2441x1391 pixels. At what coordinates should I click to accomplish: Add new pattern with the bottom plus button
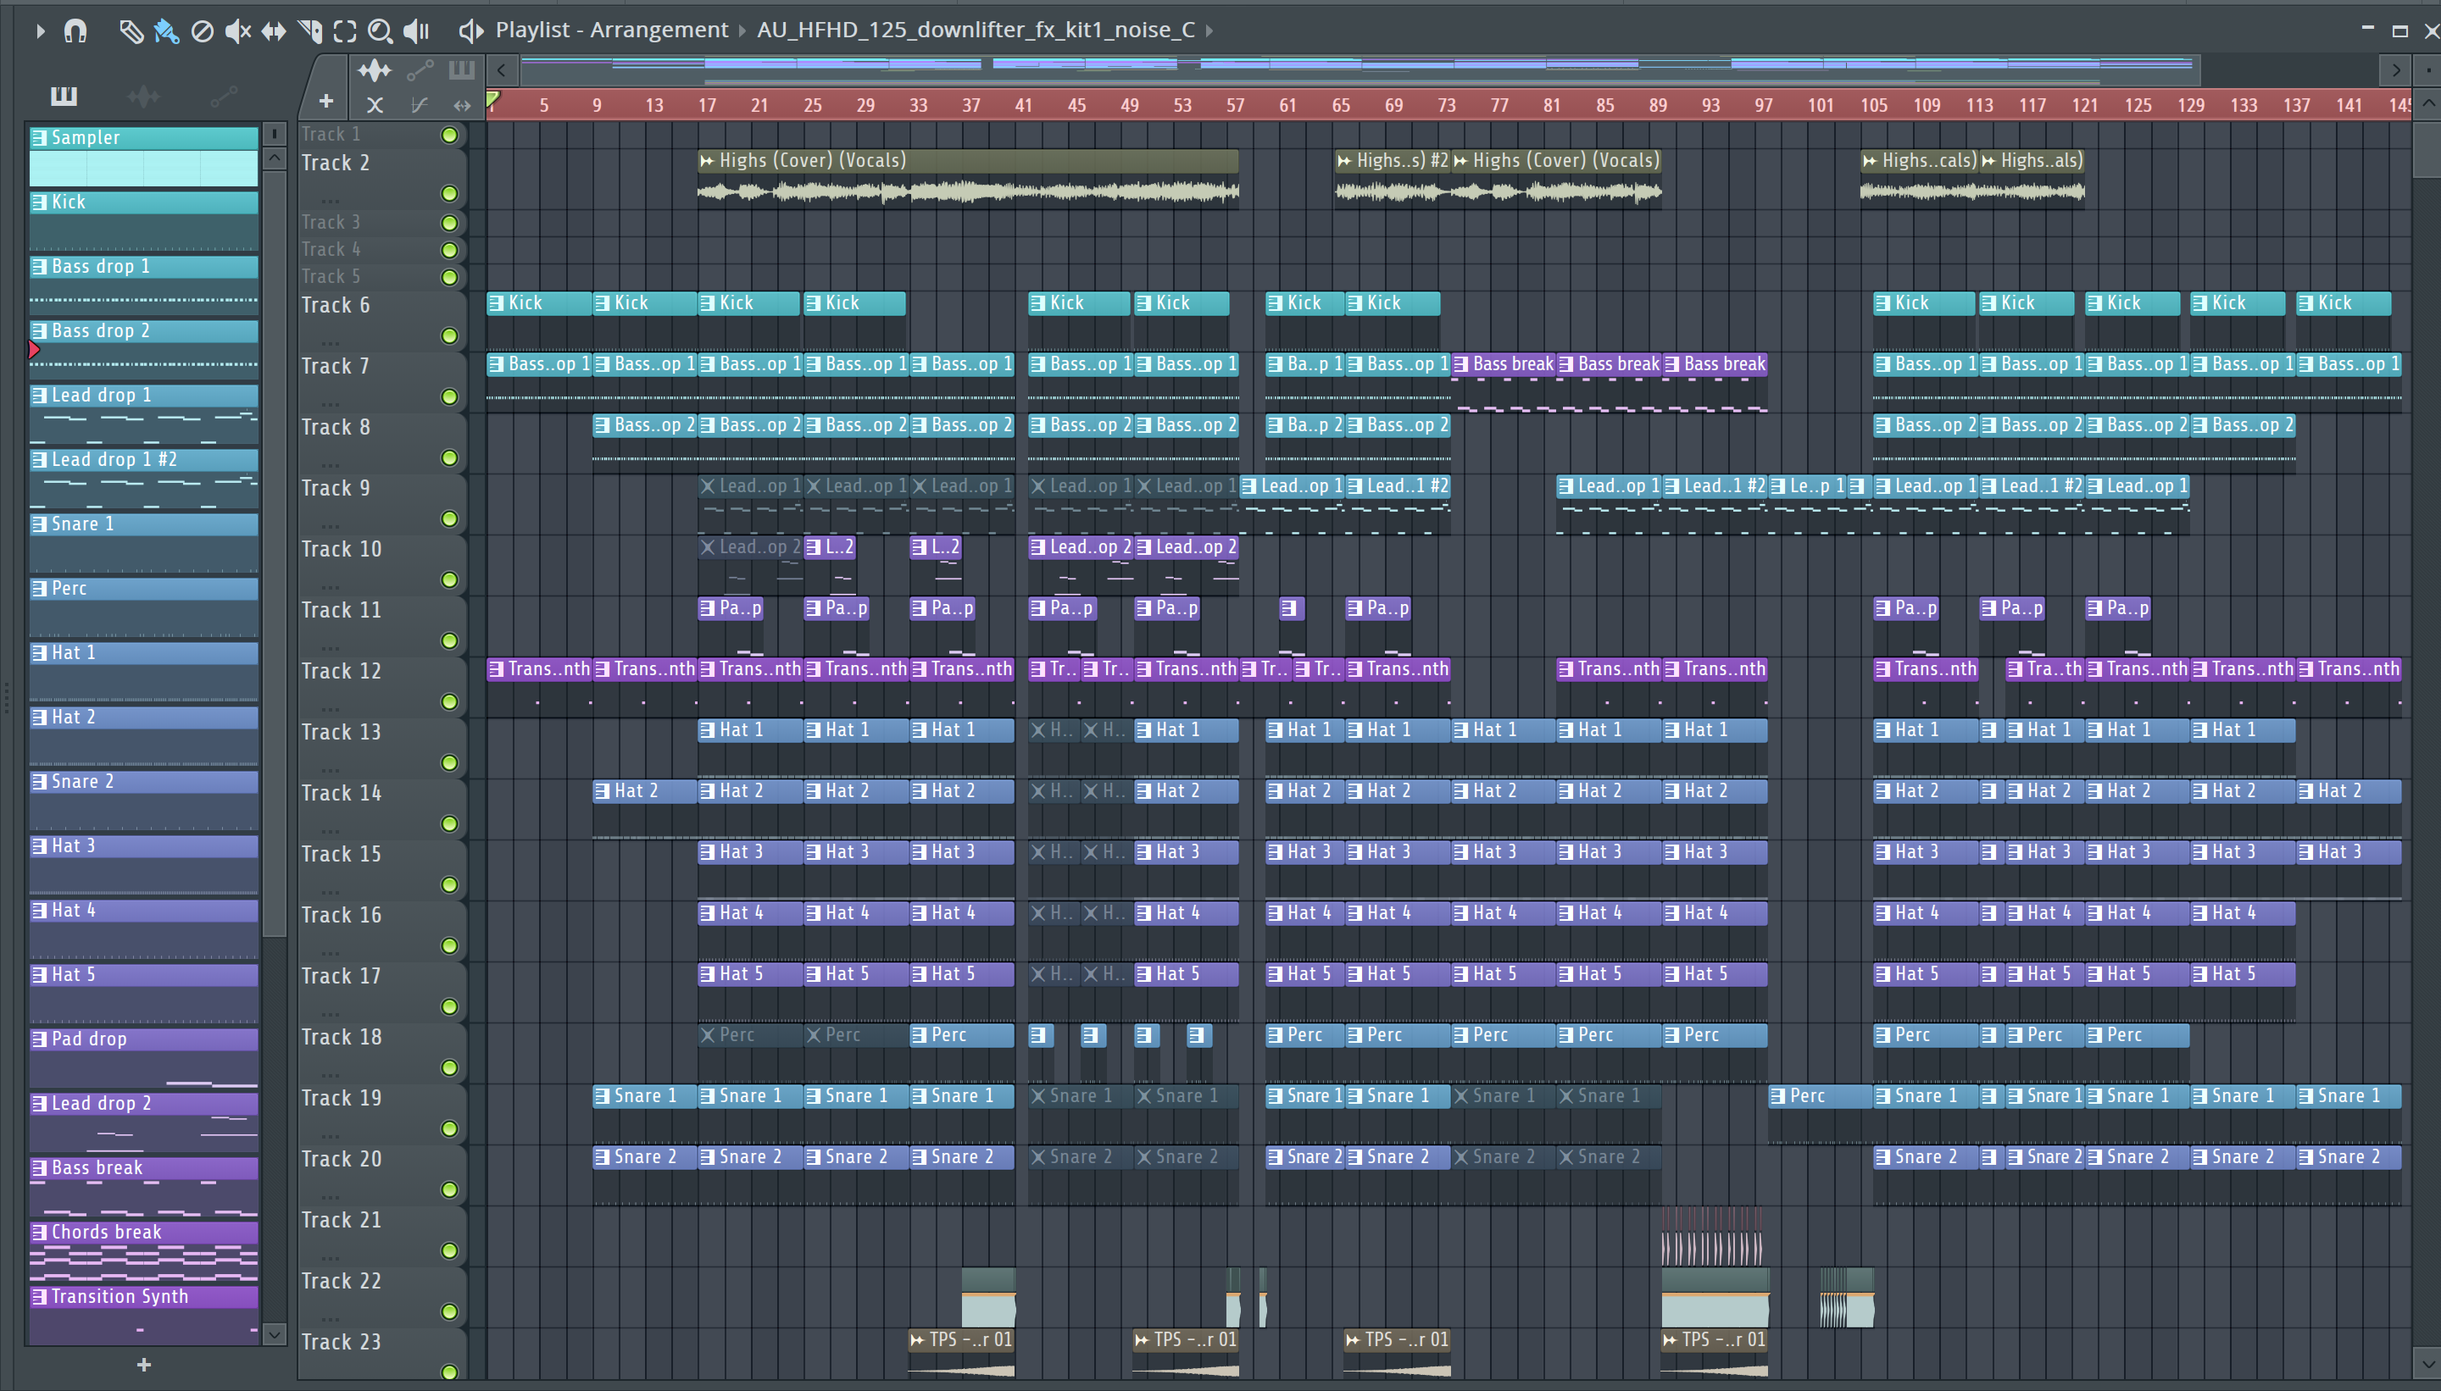[x=143, y=1366]
